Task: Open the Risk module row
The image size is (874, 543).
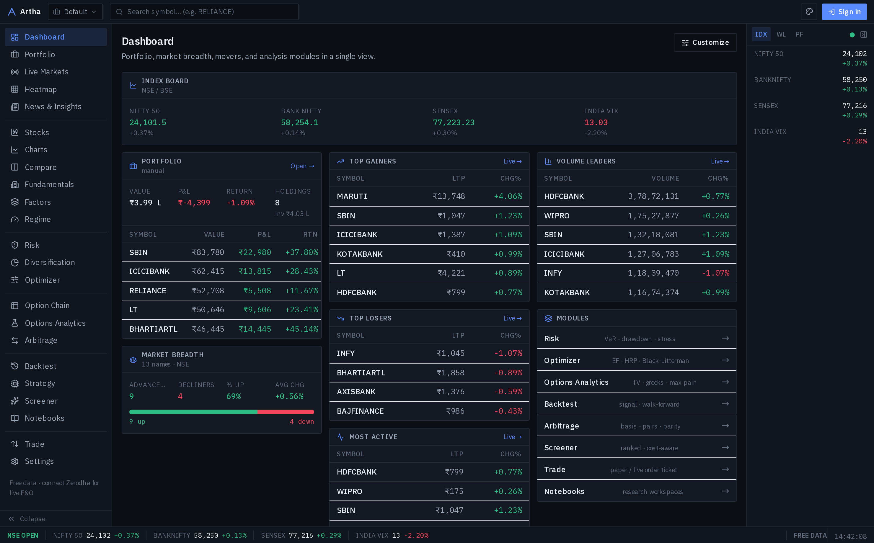Action: [x=637, y=338]
